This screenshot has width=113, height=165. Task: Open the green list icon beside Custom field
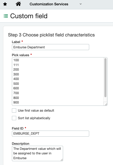[6, 16]
